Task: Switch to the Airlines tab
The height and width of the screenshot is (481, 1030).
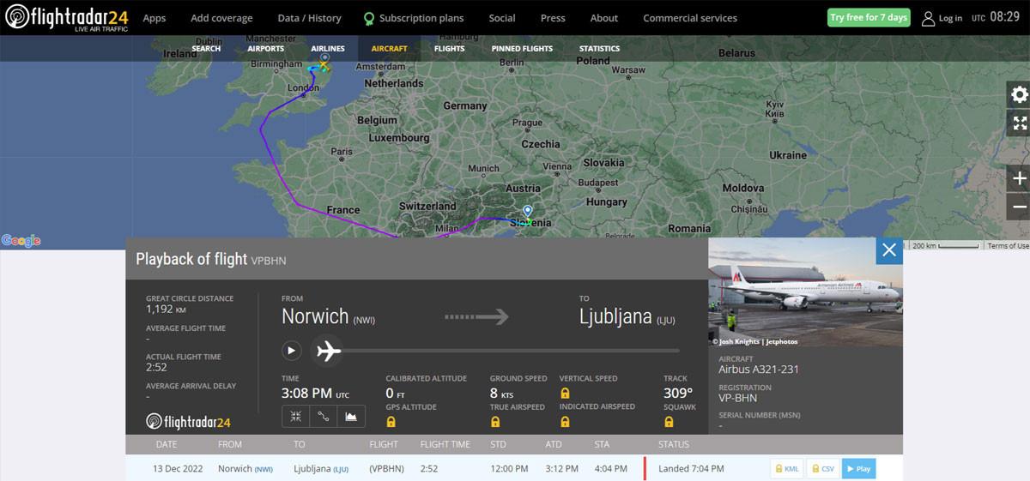Action: (x=328, y=49)
